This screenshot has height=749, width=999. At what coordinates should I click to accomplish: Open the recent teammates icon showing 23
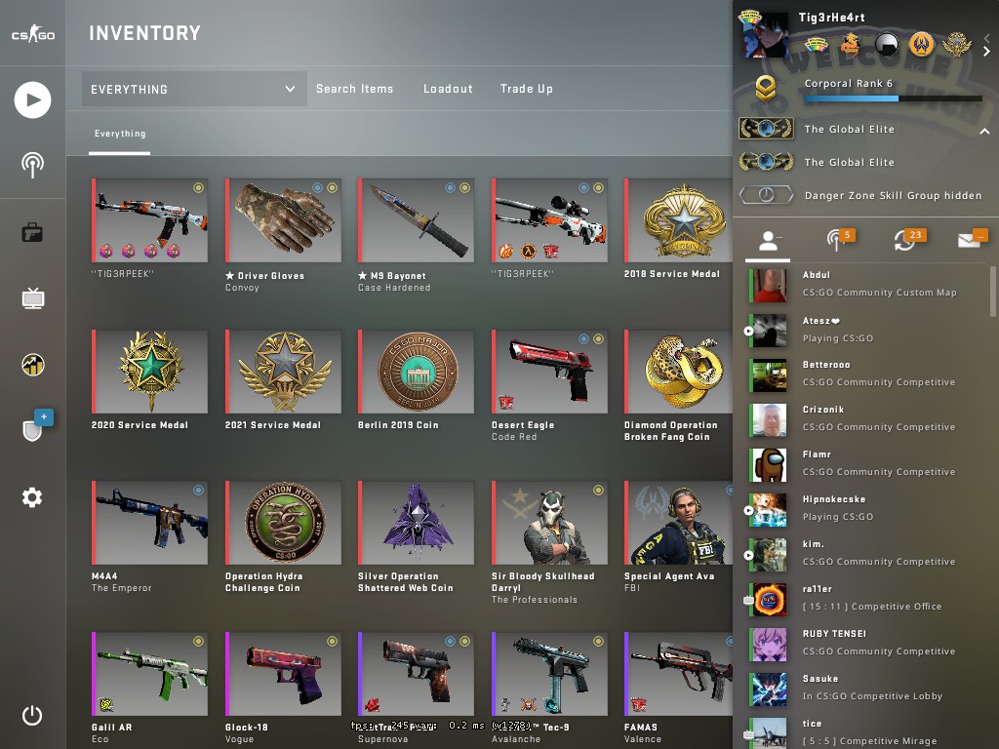[x=907, y=239]
